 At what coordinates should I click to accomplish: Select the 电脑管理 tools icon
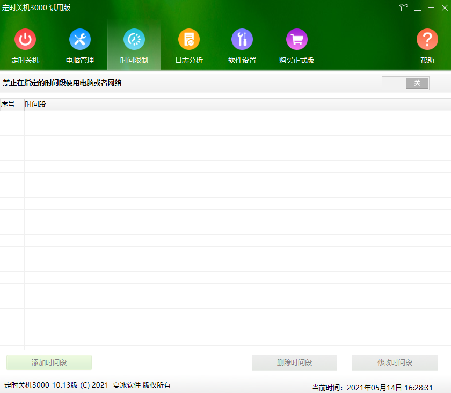tap(80, 40)
